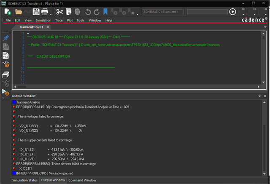Open the File menu
The image size is (270, 184).
point(8,20)
